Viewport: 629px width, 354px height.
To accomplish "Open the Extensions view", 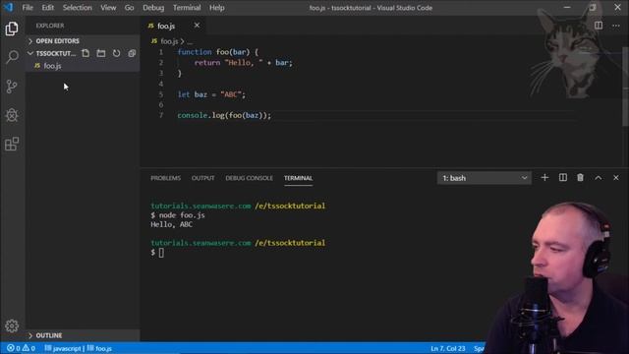I will pos(12,145).
